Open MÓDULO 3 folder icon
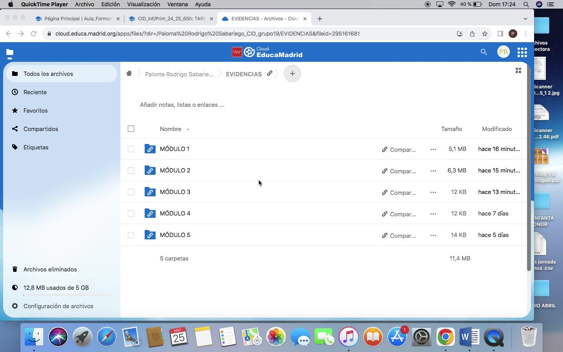563x352 pixels. click(x=150, y=192)
